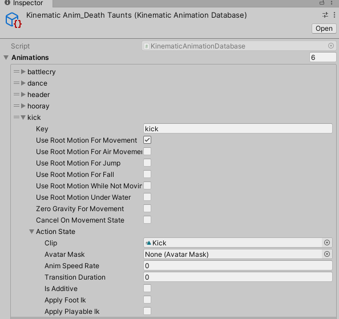Viewport: 339px width, 319px height.
Task: Uncheck Use Root Motion For Movement
Action: pyautogui.click(x=147, y=140)
